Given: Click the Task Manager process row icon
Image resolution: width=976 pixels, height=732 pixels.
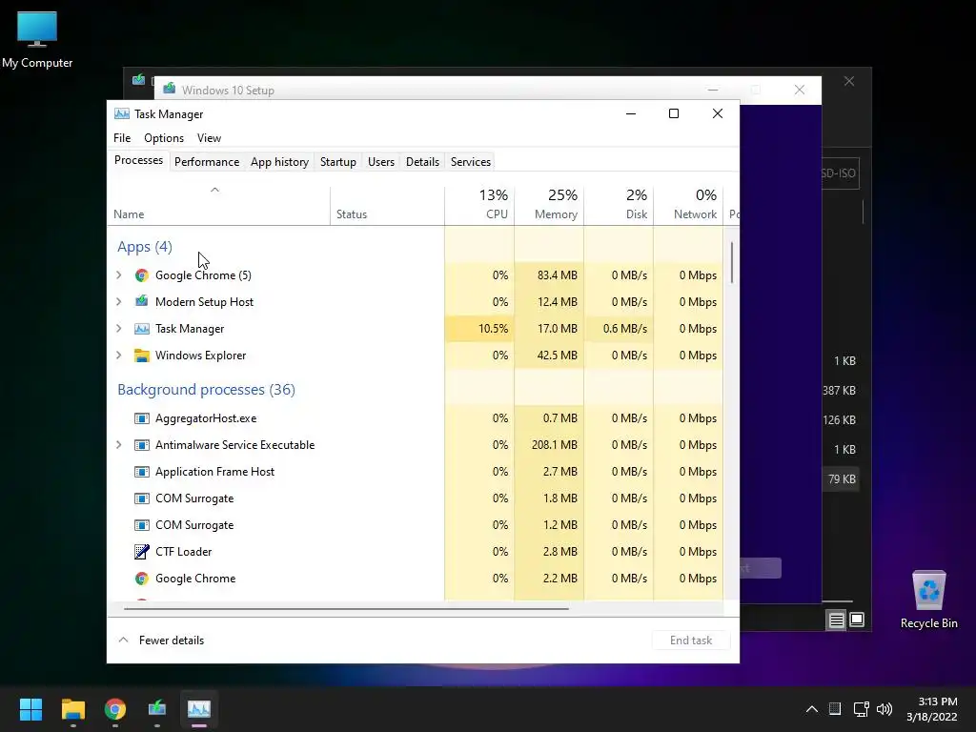Looking at the screenshot, I should tap(142, 329).
